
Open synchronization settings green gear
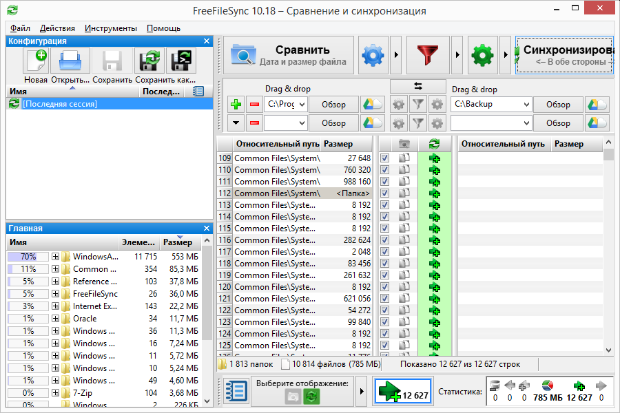pos(482,55)
